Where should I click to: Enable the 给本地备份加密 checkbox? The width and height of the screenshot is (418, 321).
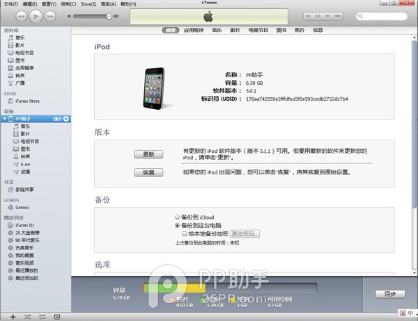click(x=185, y=233)
